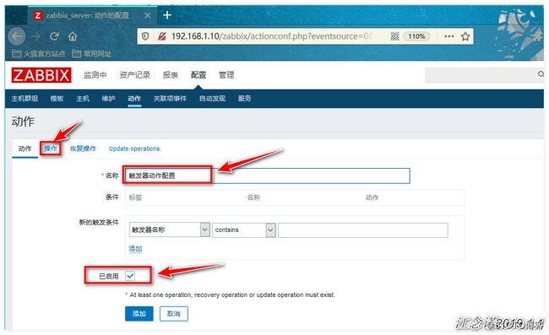The width and height of the screenshot is (549, 335).
Task: Go to 主机群组 submenu item
Action: point(24,99)
